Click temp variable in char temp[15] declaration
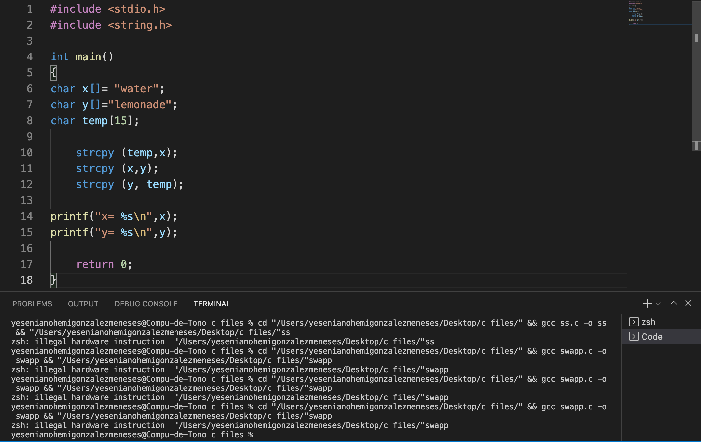This screenshot has height=442, width=701. [95, 121]
